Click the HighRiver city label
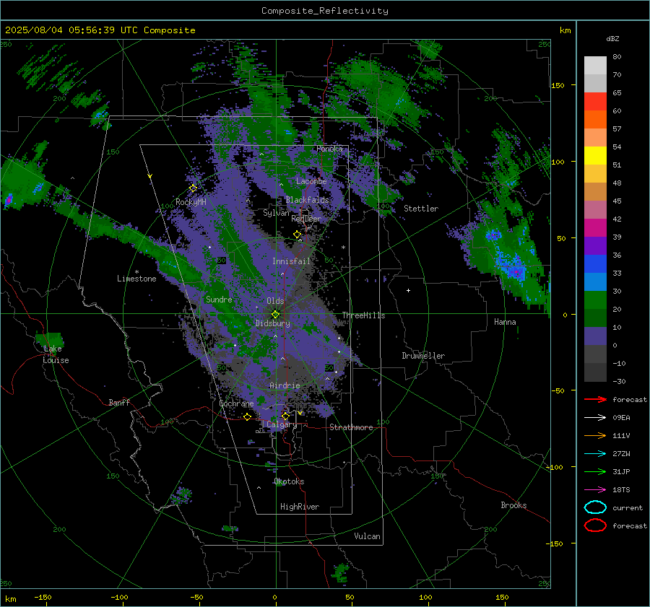 click(x=300, y=507)
